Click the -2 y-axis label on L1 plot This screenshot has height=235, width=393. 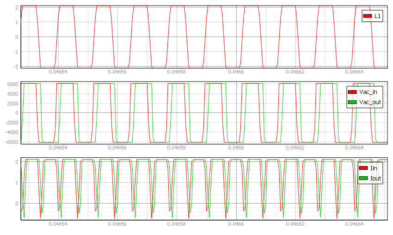pyautogui.click(x=15, y=67)
